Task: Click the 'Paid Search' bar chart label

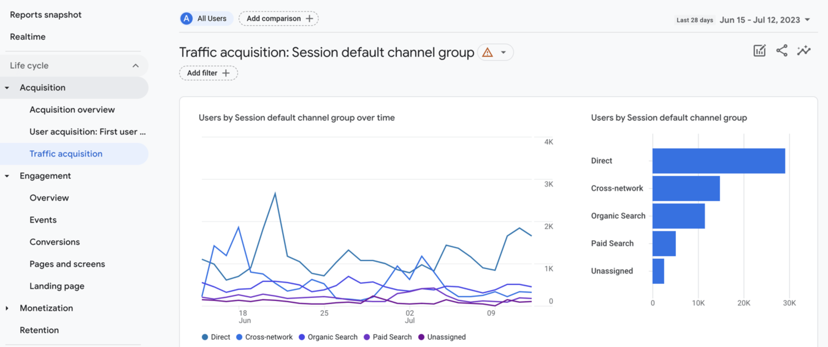Action: click(x=612, y=244)
